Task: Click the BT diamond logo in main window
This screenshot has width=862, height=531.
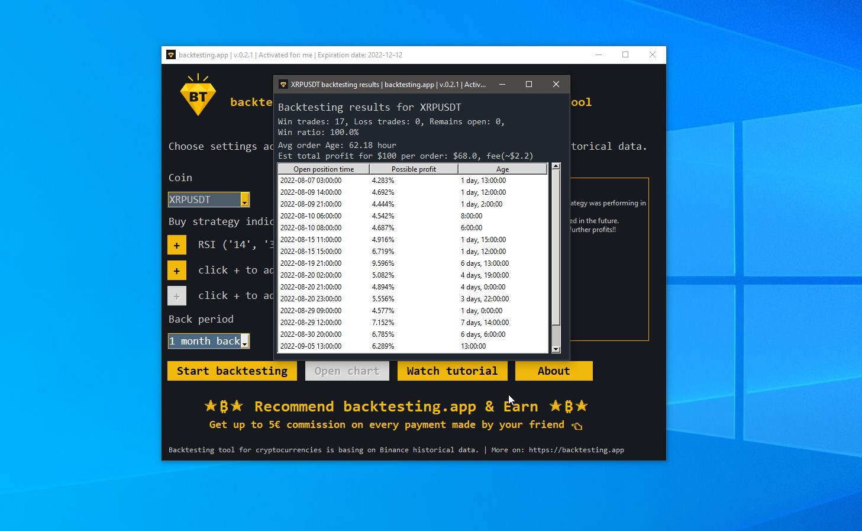Action: (x=198, y=95)
